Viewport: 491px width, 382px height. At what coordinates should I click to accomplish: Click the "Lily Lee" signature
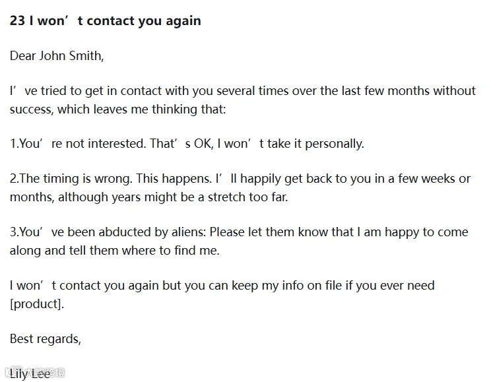[30, 373]
